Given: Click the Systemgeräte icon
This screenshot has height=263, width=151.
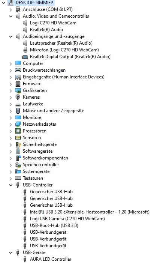Looking at the screenshot, I should (x=18, y=171).
